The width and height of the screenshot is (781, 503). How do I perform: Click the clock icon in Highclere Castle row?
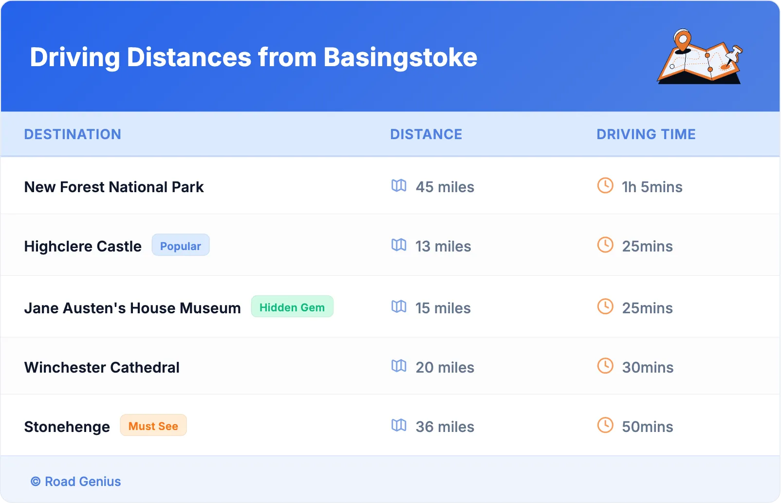(x=605, y=245)
